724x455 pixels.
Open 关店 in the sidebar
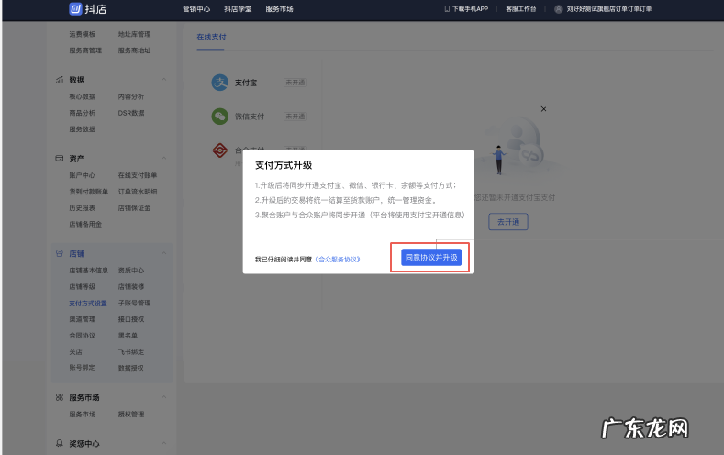[x=76, y=351]
